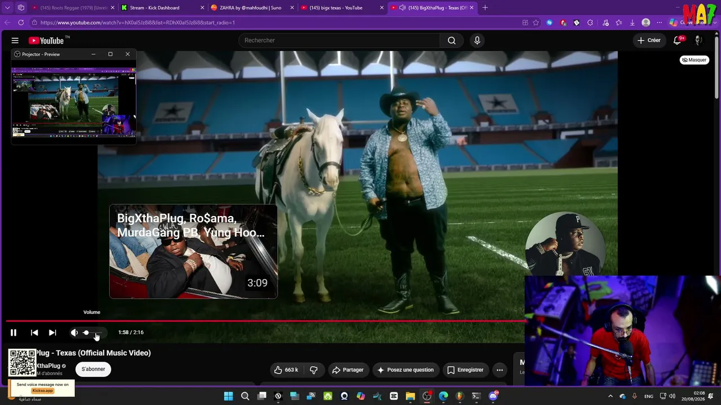Open Windows taskbar search
This screenshot has height=405, width=721.
pyautogui.click(x=245, y=396)
